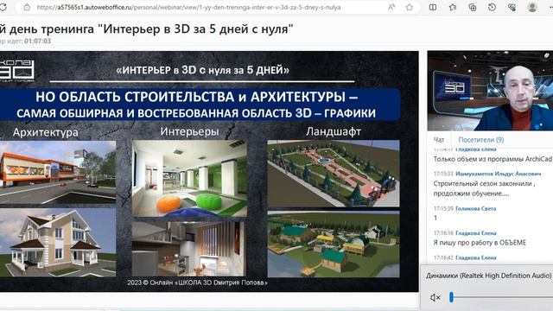The width and height of the screenshot is (553, 311).
Task: Add this page to favorites with the star
Action: (409, 7)
